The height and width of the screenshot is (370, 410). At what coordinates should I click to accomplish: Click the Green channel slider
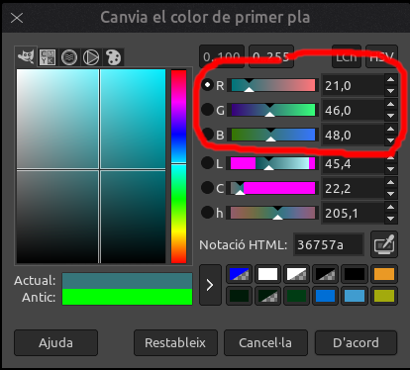(273, 110)
